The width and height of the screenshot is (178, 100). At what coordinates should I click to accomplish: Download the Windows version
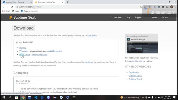point(24,51)
